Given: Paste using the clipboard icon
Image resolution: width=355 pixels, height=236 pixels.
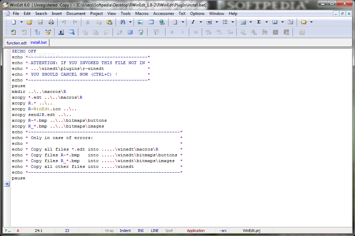Looking at the screenshot, I should coord(110,22).
